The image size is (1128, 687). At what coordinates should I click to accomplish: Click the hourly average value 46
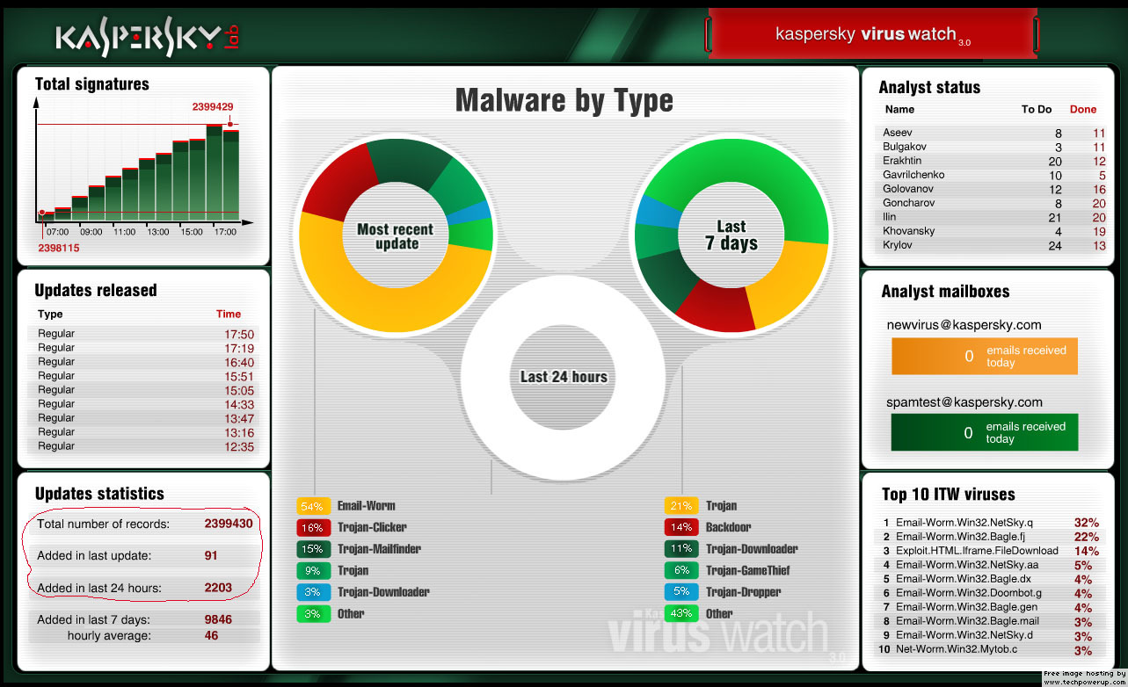211,635
